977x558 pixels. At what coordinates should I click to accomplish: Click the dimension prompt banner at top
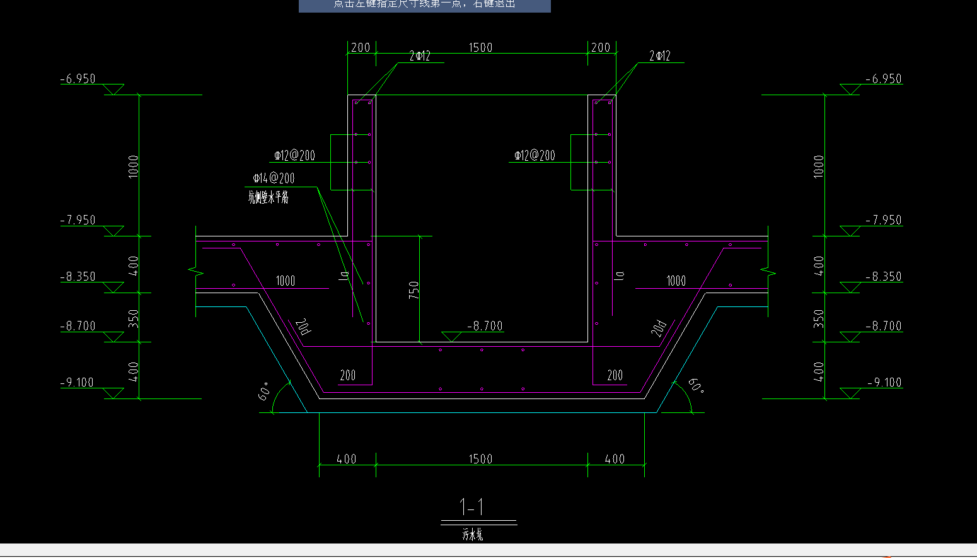tap(425, 5)
